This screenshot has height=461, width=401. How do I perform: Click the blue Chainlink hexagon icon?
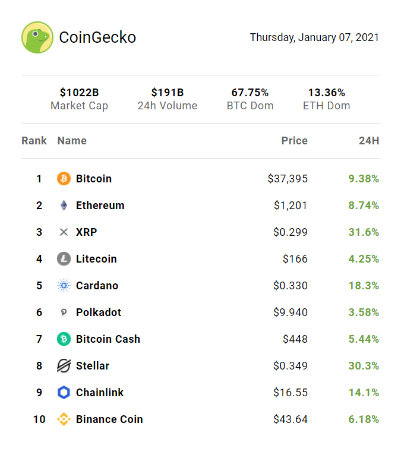(x=64, y=393)
